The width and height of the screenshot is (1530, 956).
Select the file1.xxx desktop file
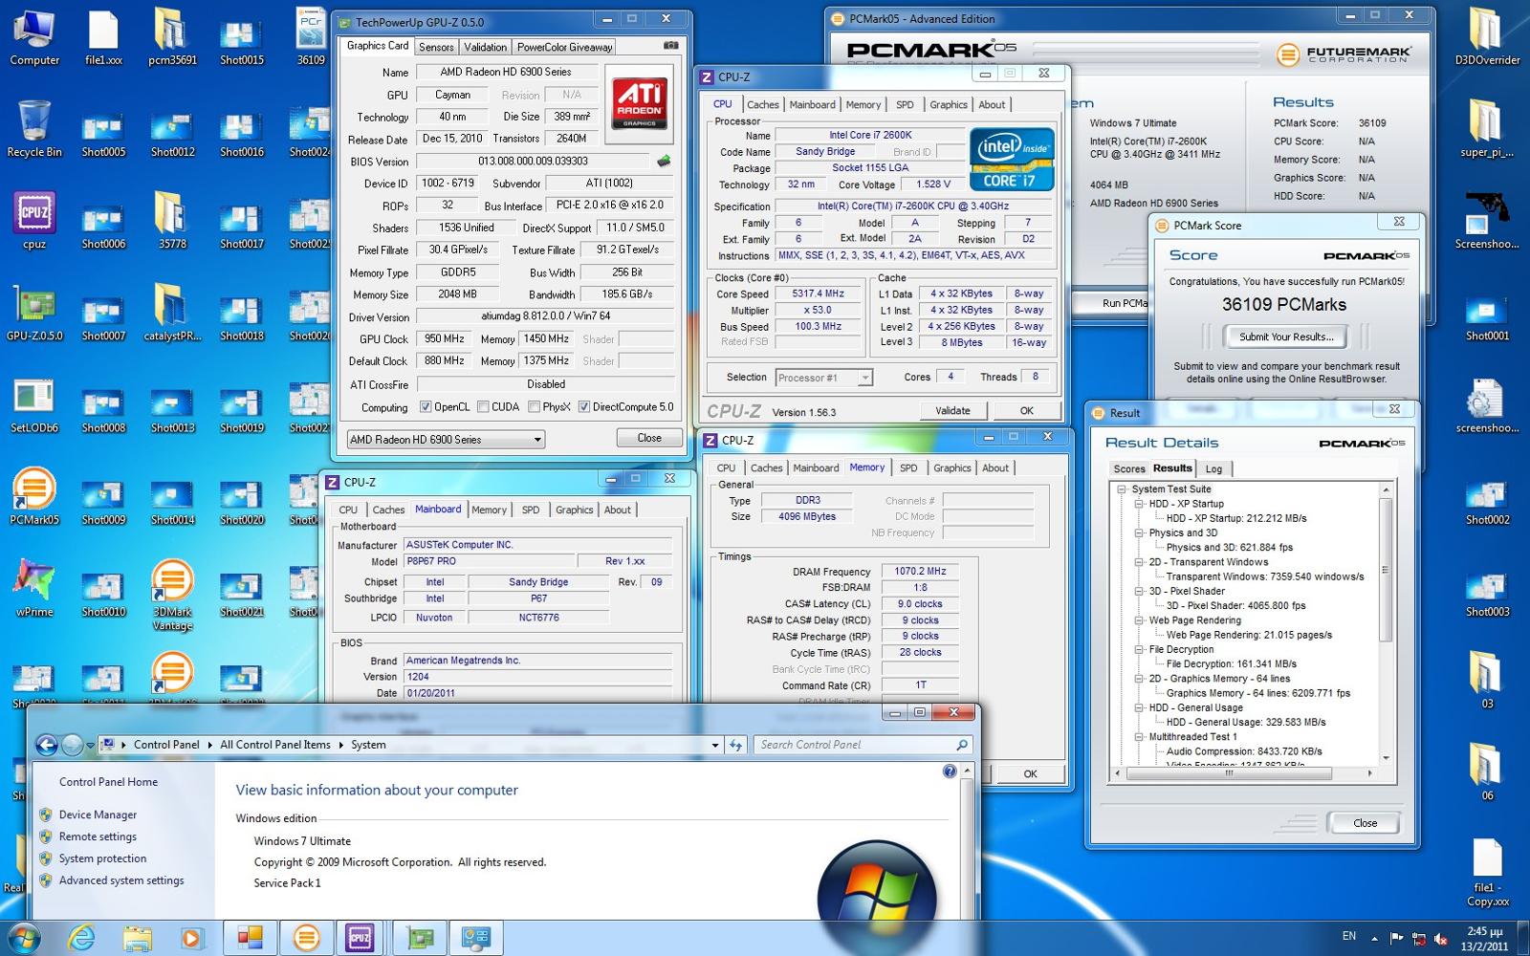pyautogui.click(x=103, y=36)
